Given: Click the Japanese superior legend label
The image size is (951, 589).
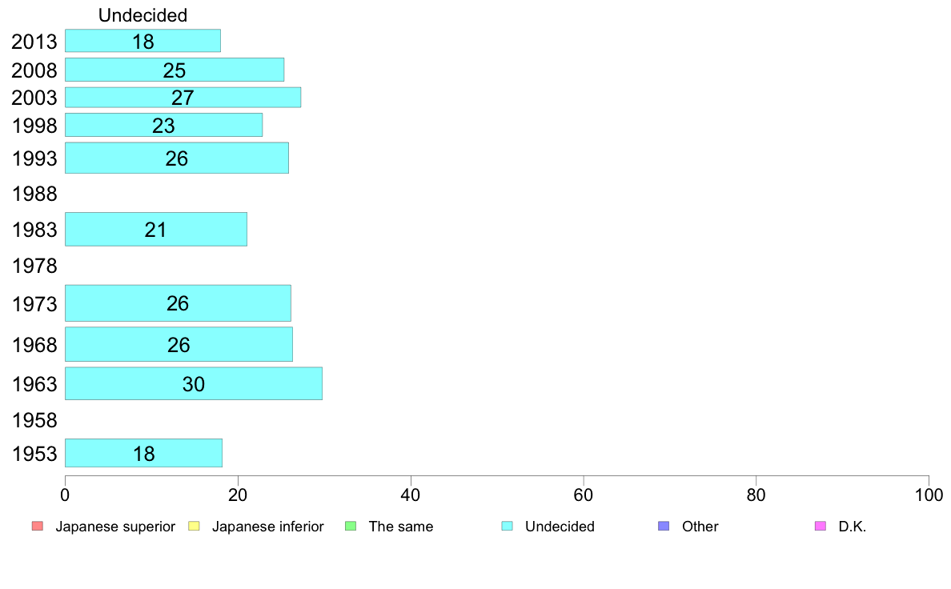Looking at the screenshot, I should 115,527.
